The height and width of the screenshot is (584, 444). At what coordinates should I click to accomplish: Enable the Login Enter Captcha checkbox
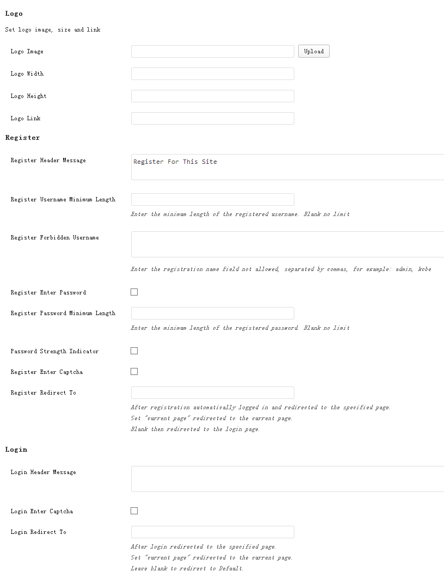[x=134, y=511]
